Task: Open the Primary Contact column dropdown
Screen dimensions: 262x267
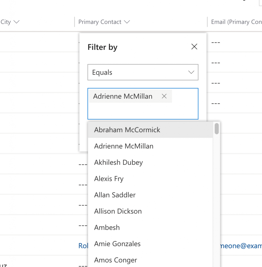Action: click(x=127, y=22)
